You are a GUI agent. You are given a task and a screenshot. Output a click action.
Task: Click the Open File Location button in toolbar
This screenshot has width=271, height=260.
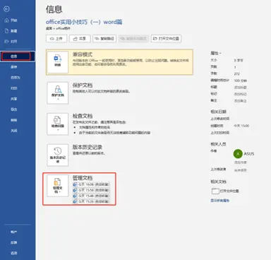[166, 39]
